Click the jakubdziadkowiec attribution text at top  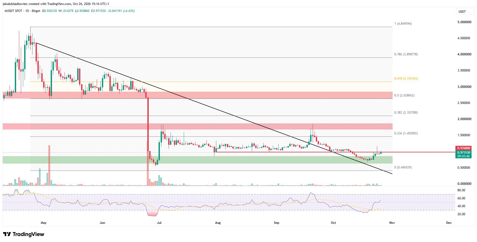[56, 4]
